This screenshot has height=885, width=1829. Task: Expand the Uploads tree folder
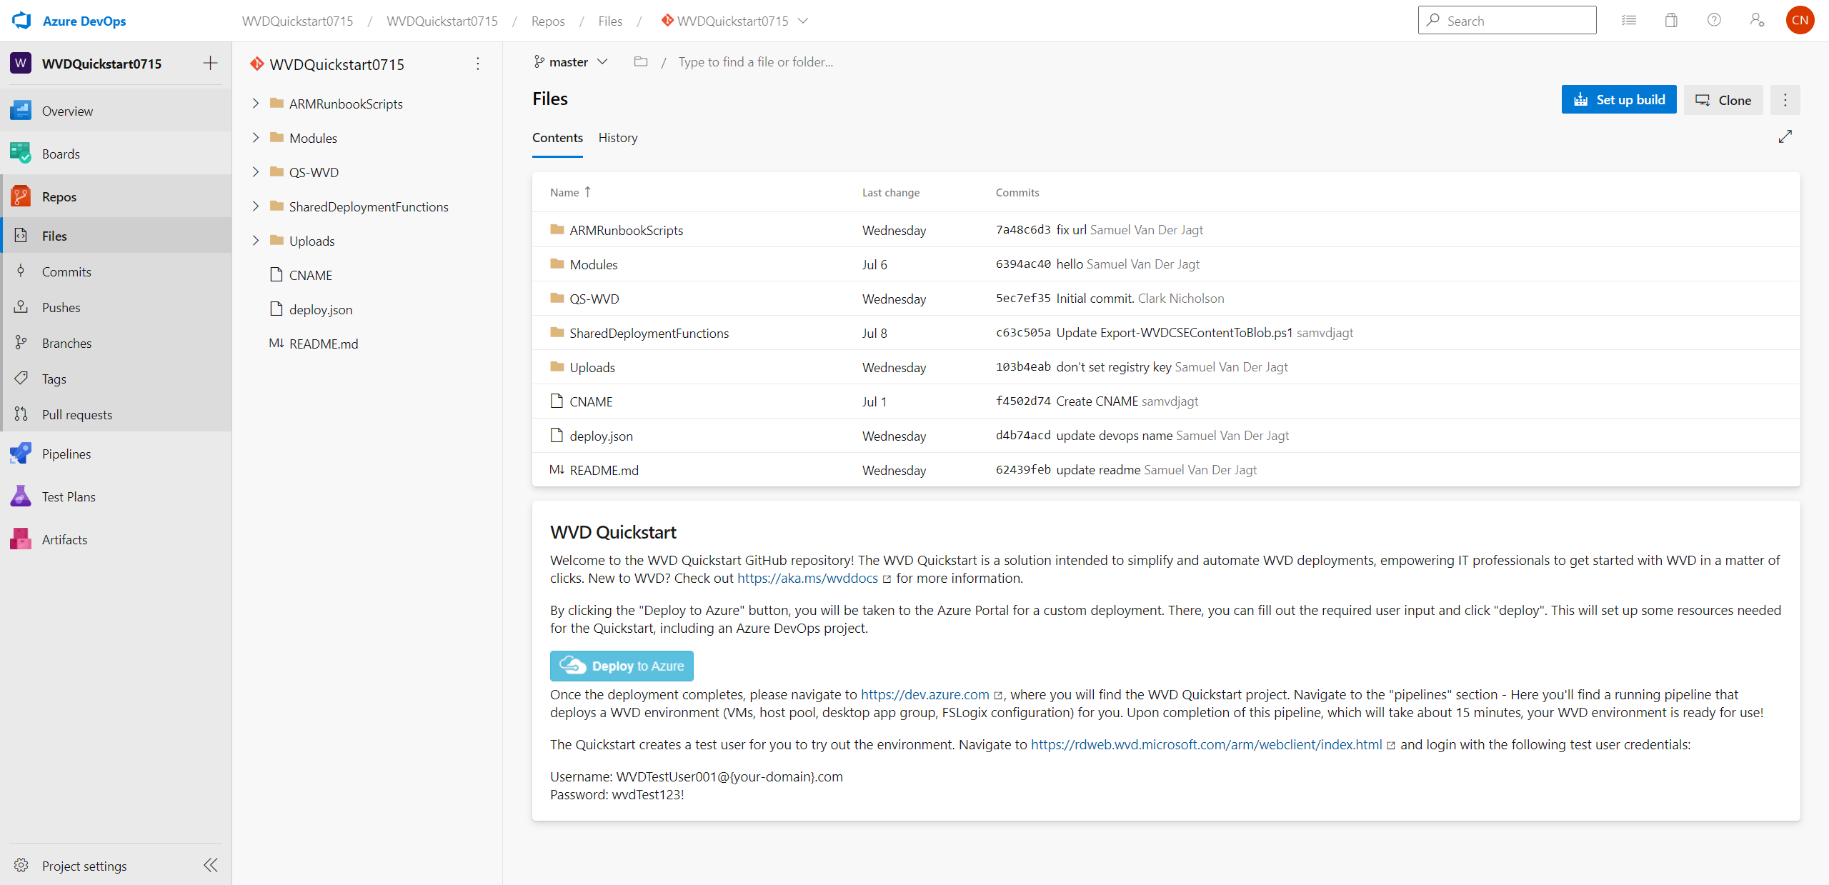point(256,240)
